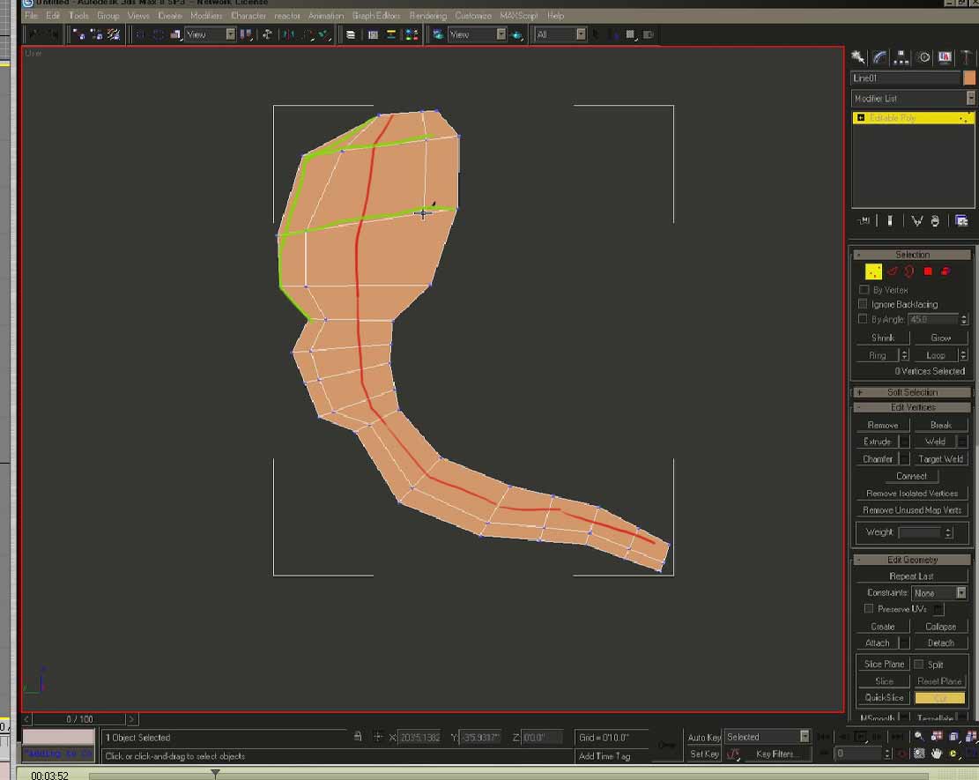Viewport: 979px width, 780px height.
Task: Click the object color swatch beside Line01
Action: [969, 78]
